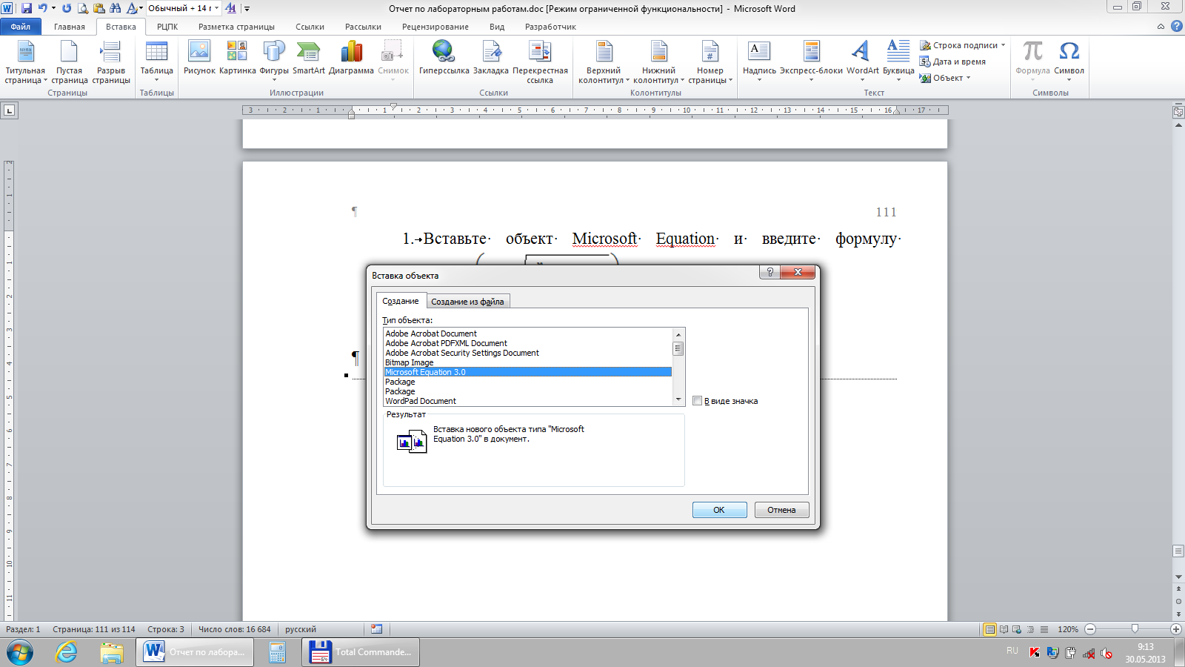Insert a picture with Рисунок
Screen dimensions: 1185x667
point(199,59)
